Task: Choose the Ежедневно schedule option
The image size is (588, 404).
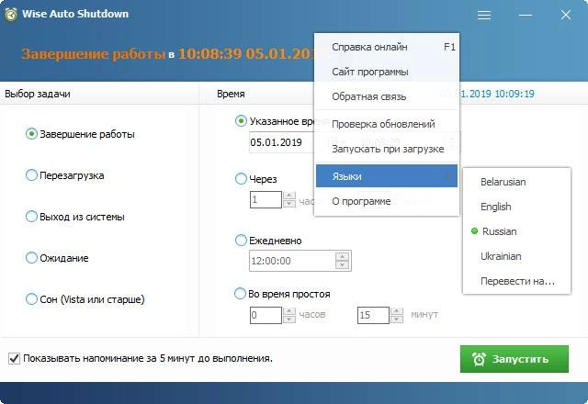Action: pos(241,240)
